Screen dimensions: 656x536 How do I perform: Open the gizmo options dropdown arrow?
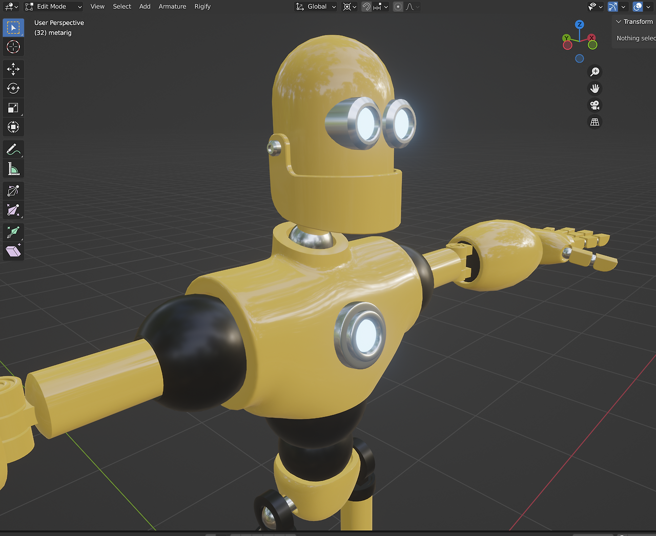(x=624, y=7)
